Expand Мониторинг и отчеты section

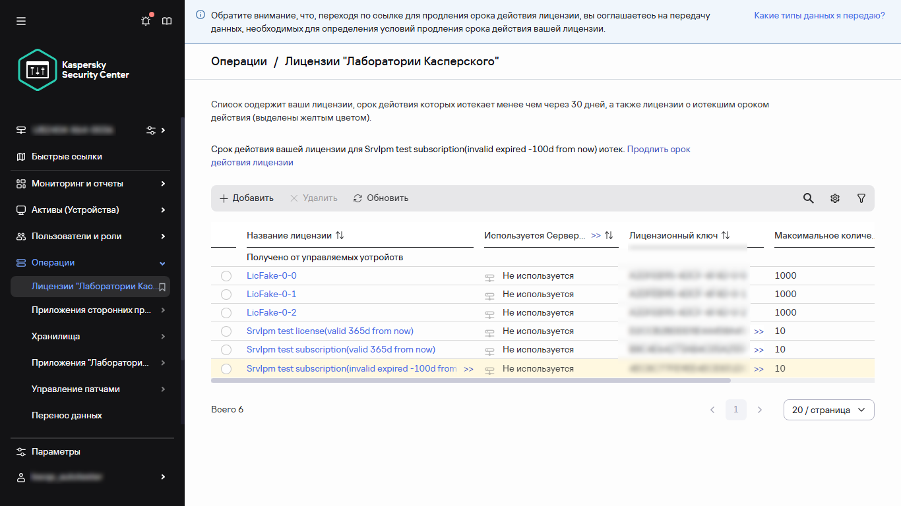click(x=163, y=184)
